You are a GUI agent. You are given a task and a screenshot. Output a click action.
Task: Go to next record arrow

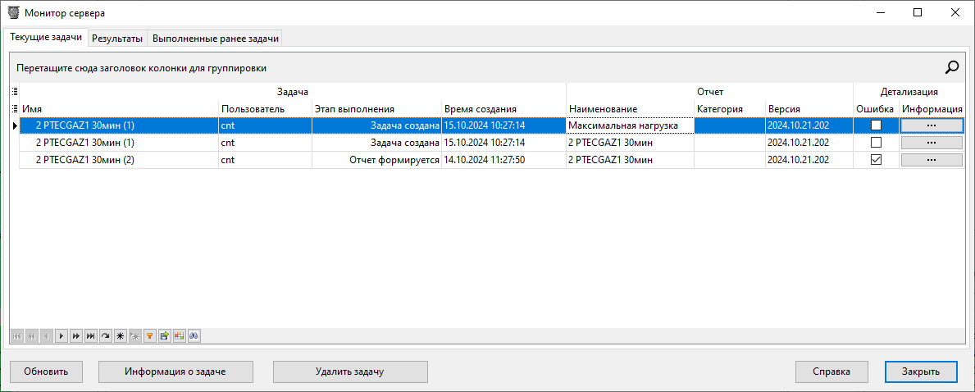61,336
